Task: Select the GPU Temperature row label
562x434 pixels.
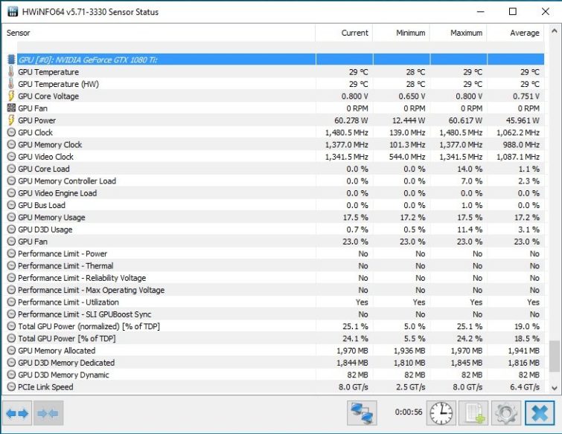Action: click(48, 72)
